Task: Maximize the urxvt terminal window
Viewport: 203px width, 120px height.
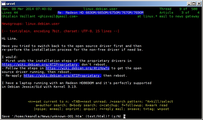Action: click(x=194, y=3)
